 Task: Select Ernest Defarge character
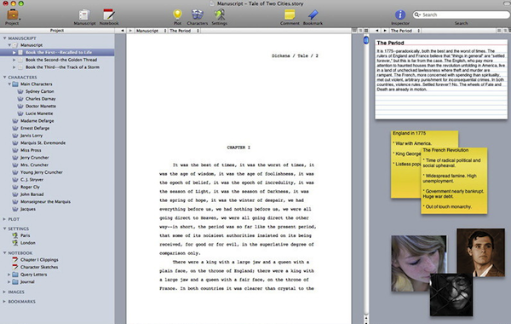point(35,128)
